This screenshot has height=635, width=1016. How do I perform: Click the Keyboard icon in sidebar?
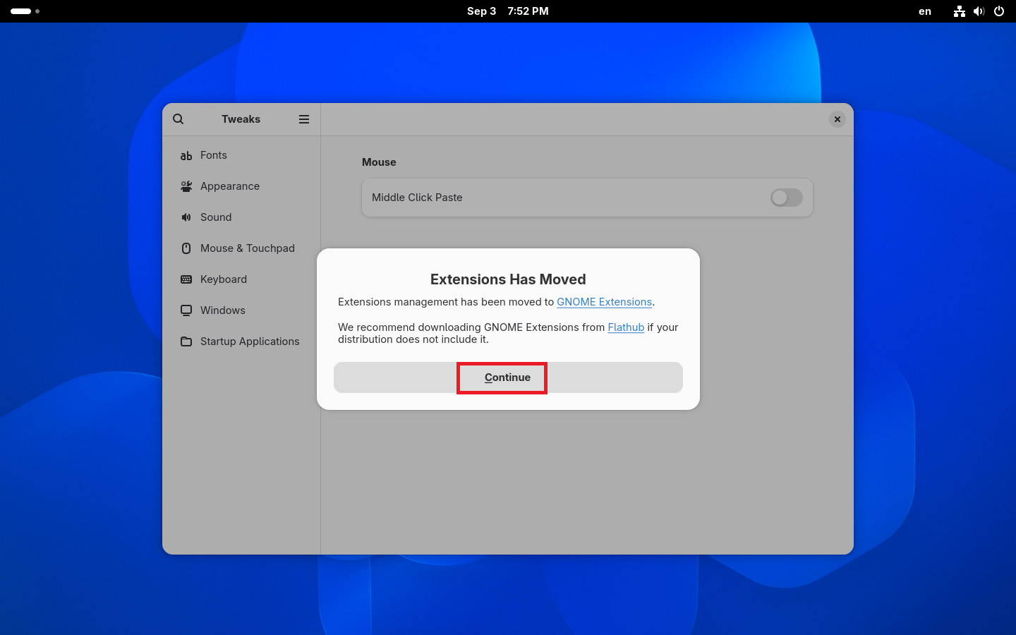point(186,279)
